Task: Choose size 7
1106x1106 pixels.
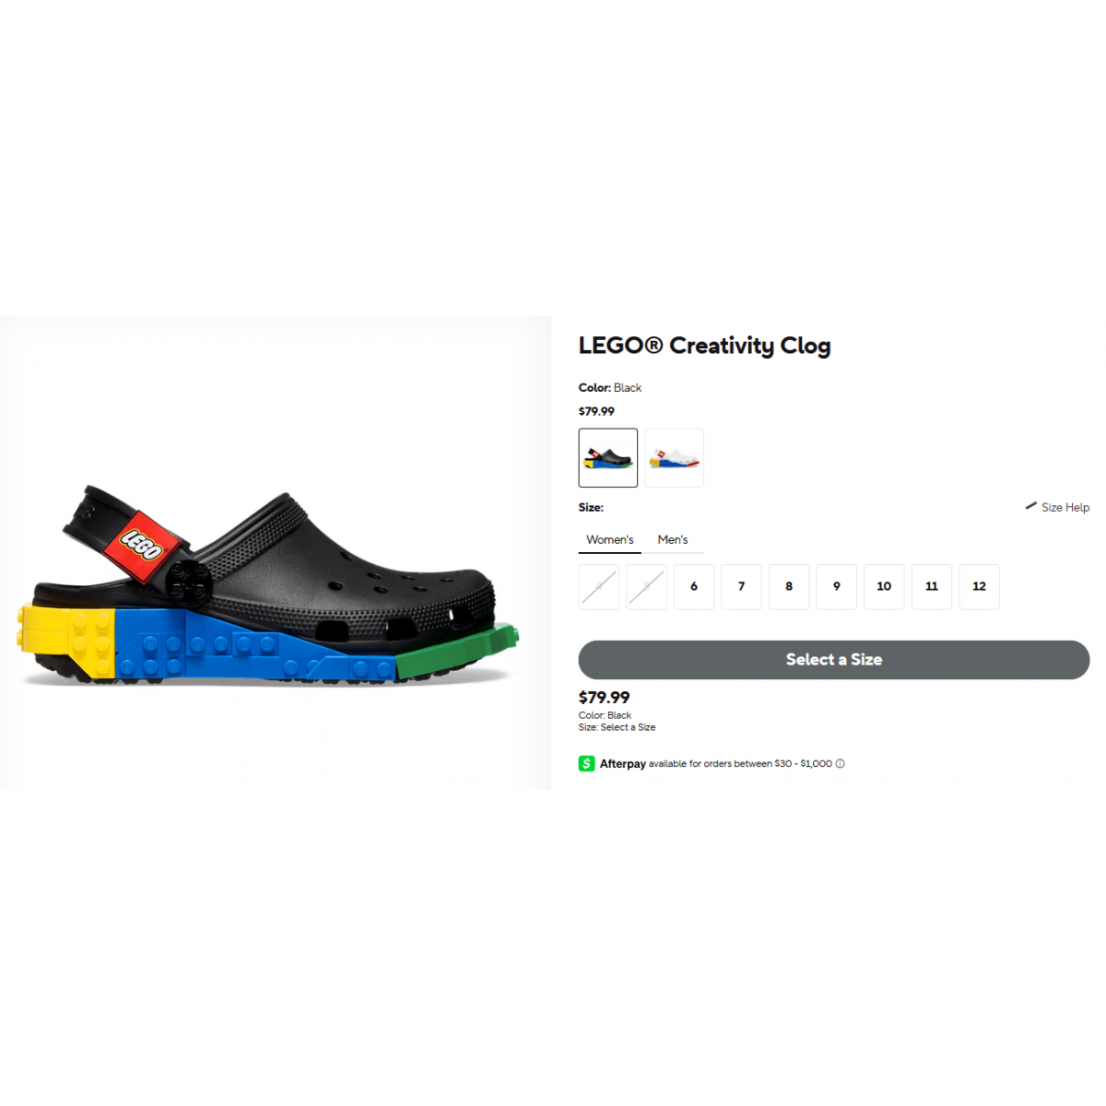Action: point(742,587)
